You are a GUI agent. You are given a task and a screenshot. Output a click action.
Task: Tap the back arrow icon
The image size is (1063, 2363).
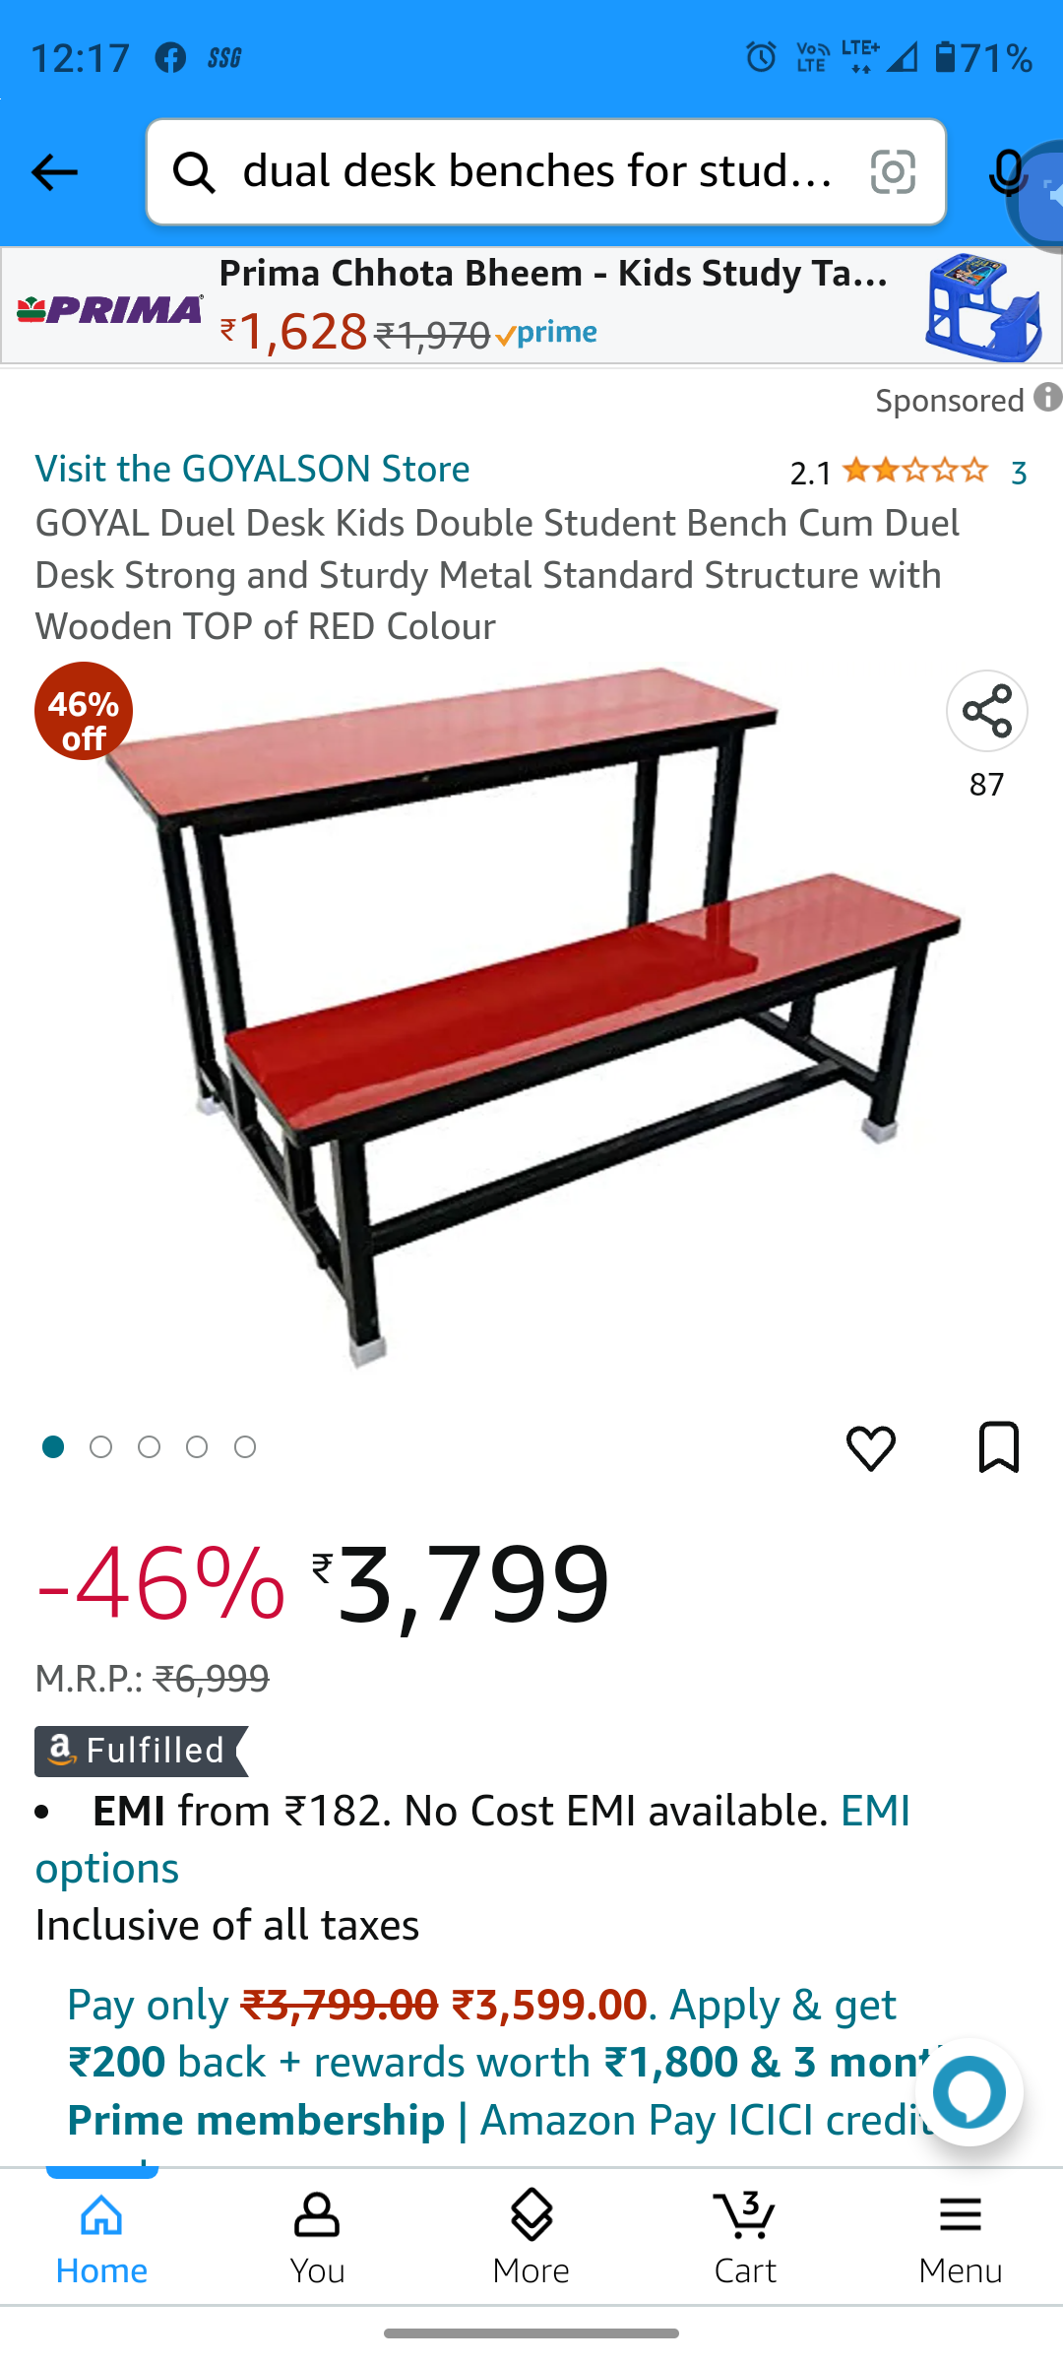[x=54, y=172]
